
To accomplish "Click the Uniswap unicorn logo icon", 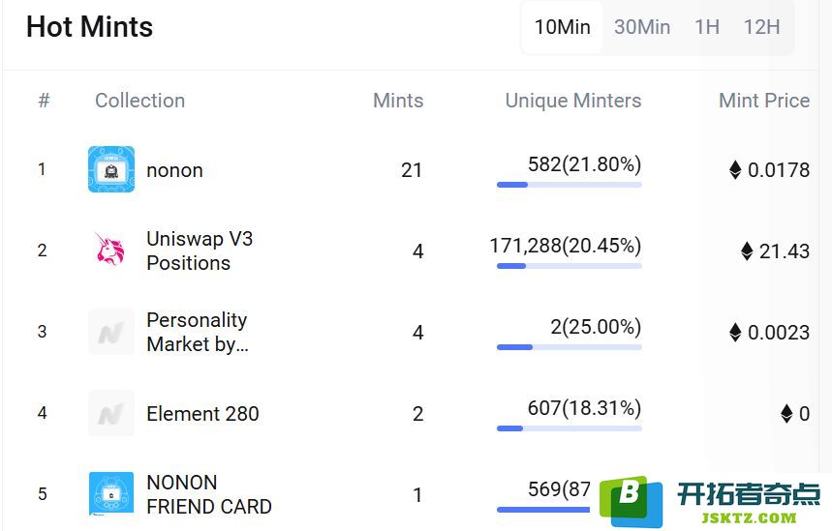I will pos(111,250).
